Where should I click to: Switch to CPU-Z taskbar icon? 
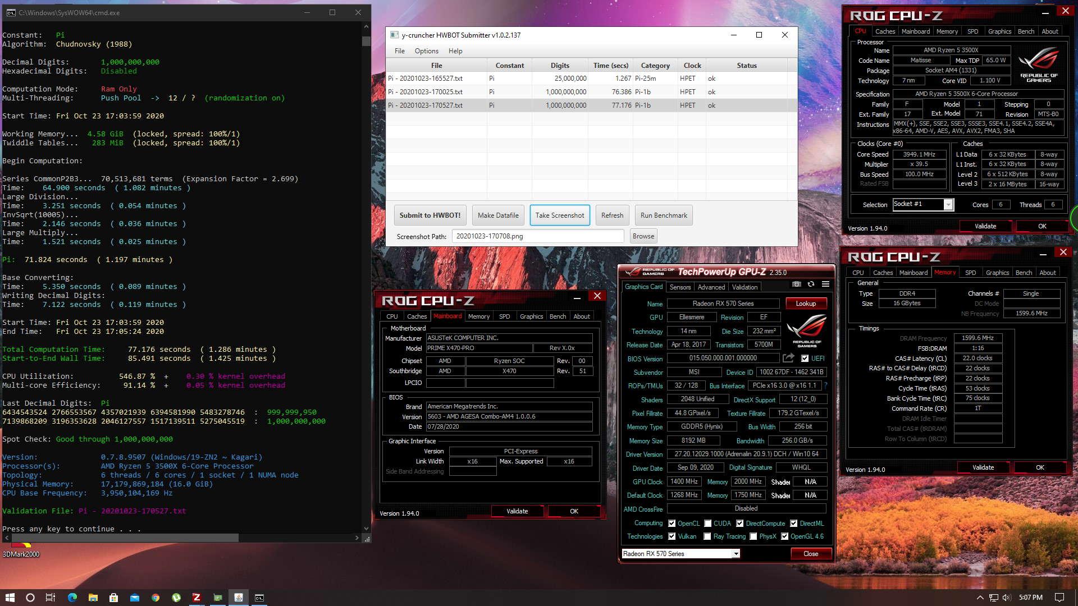click(197, 598)
